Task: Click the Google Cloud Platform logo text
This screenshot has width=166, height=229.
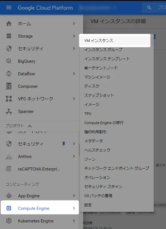Action: tap(45, 8)
